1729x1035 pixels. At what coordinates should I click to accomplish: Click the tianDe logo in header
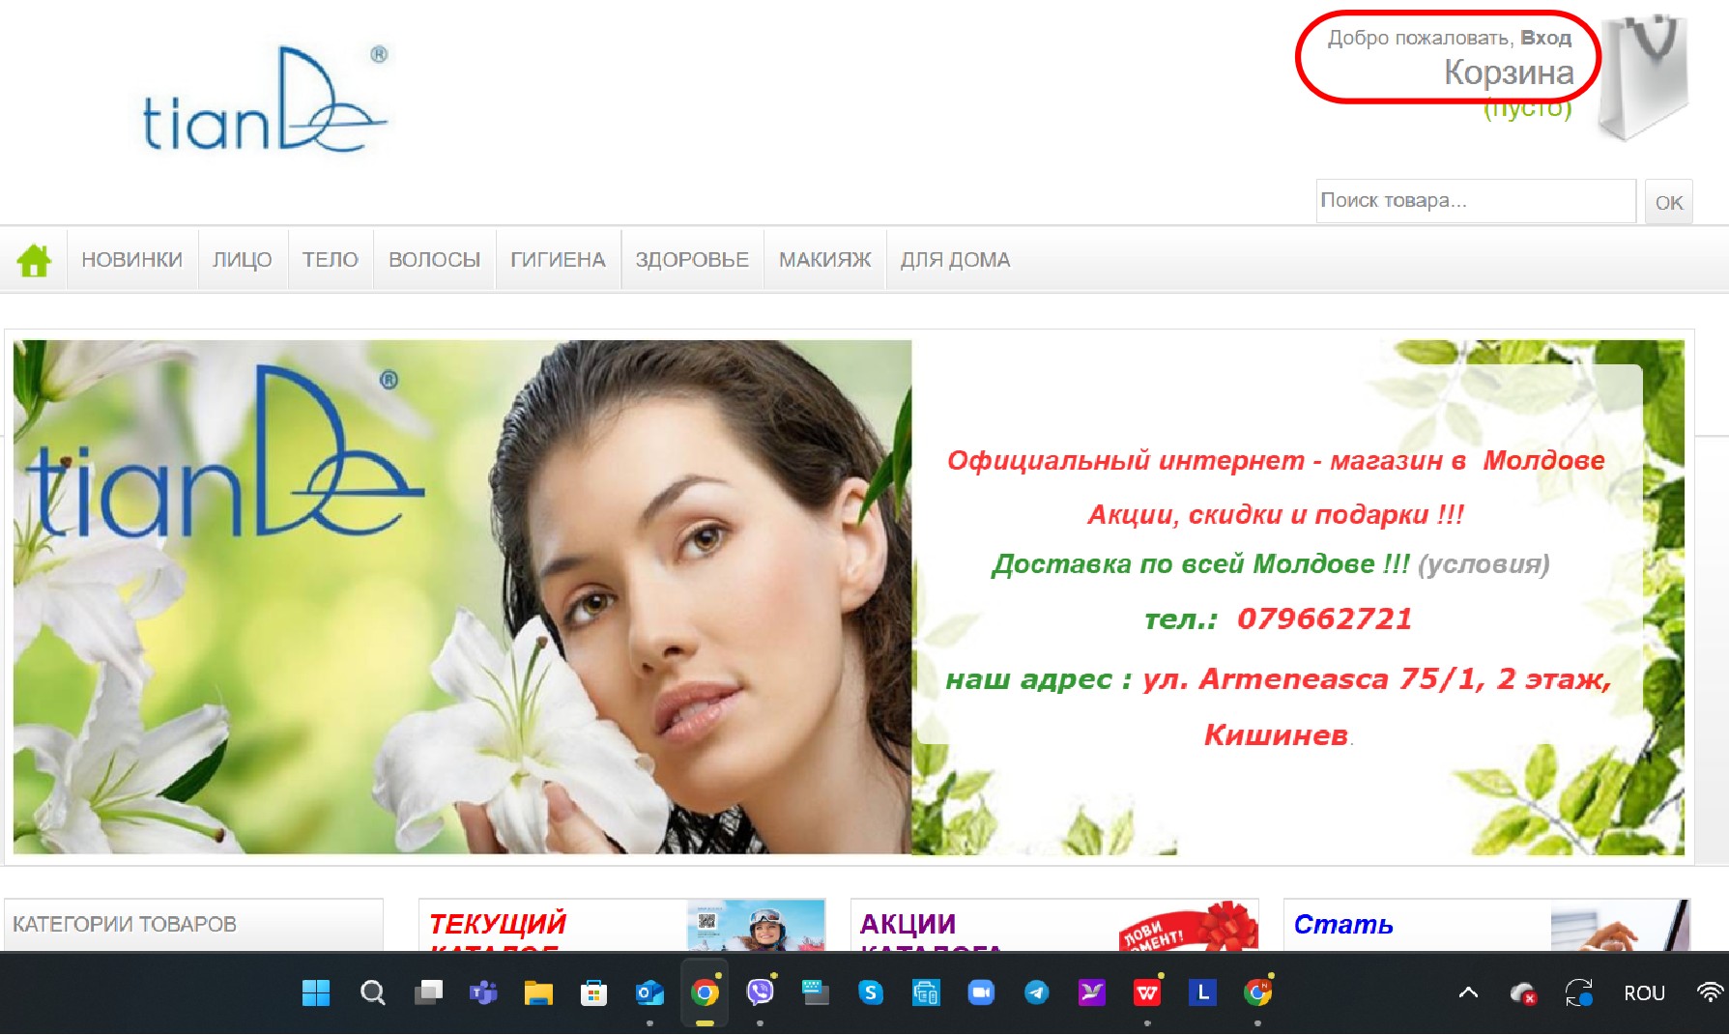pyautogui.click(x=265, y=101)
